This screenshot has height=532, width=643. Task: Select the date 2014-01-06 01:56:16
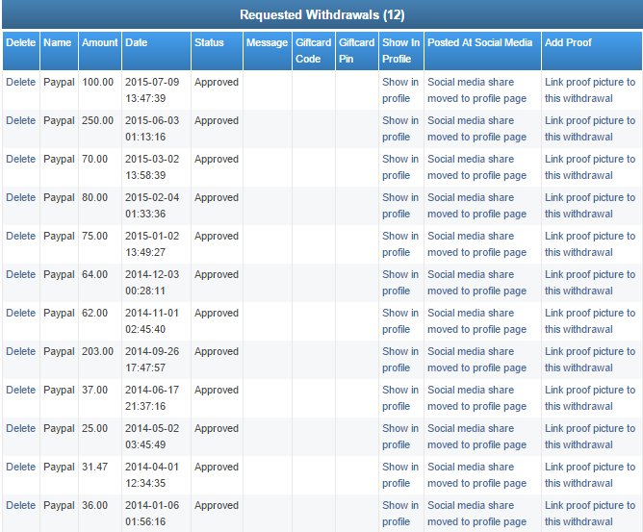coord(152,514)
